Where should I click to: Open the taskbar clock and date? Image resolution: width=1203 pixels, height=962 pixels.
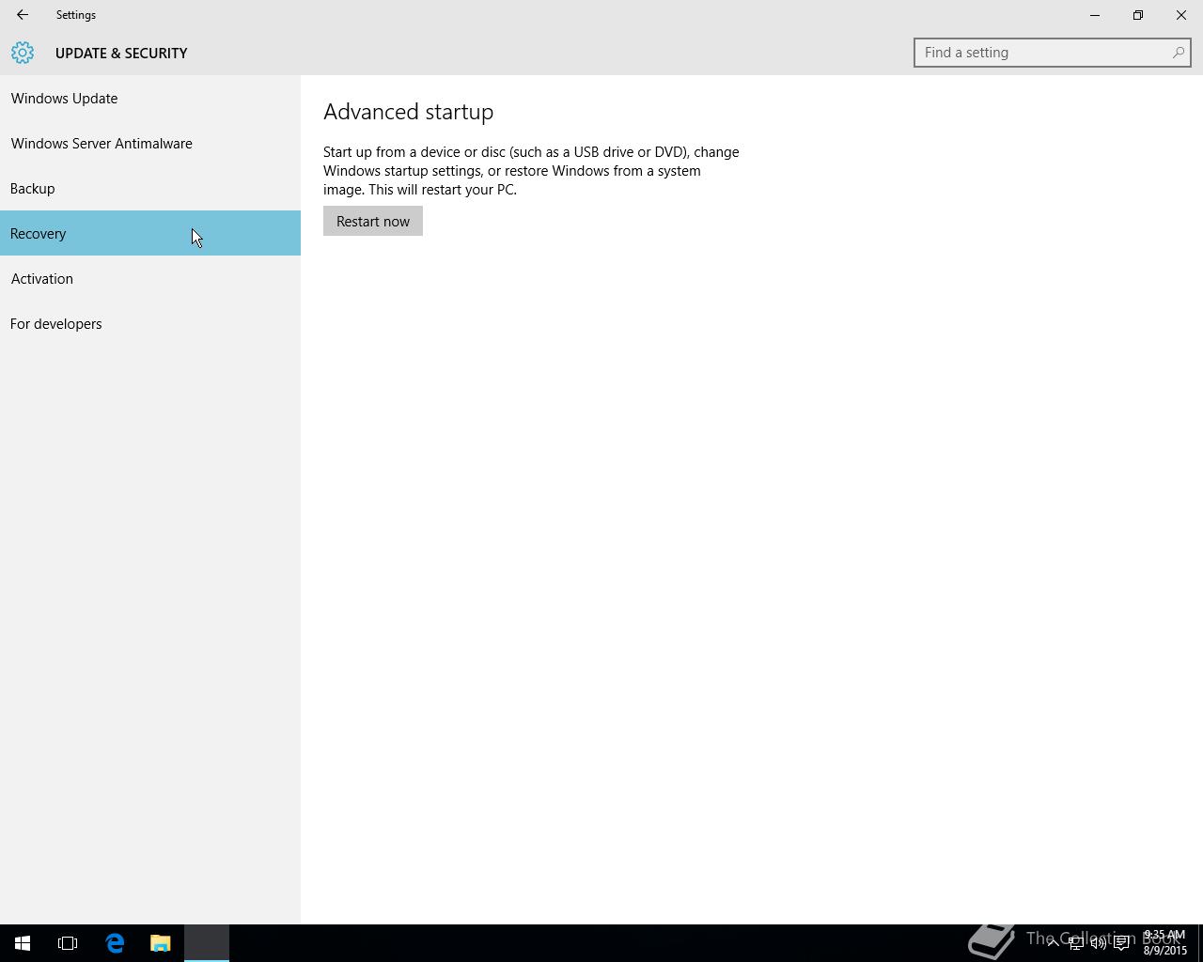pos(1164,943)
